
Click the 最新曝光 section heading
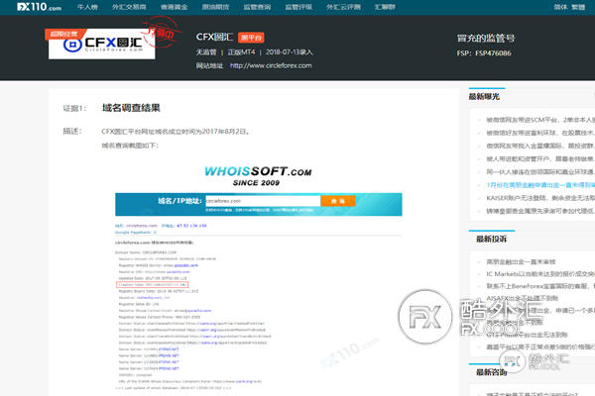pos(484,97)
